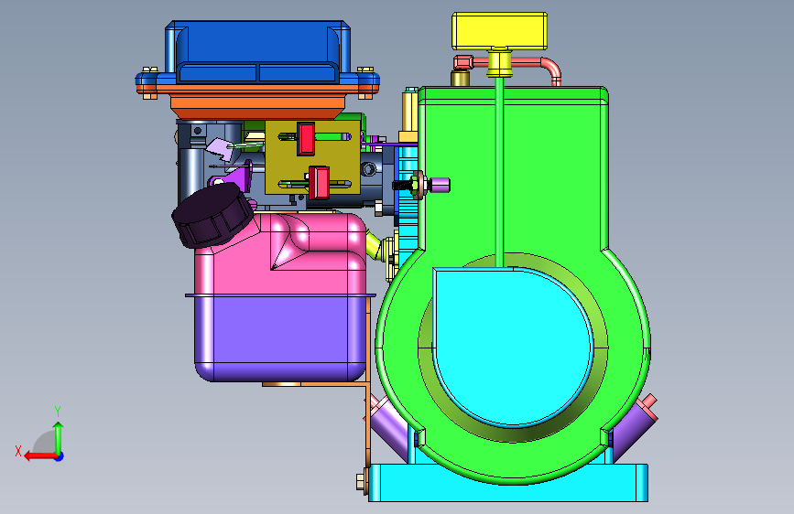
Task: Pick the lavender tag near the carburetor
Action: coord(220,150)
